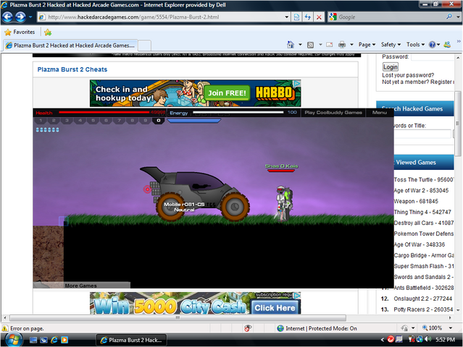The height and width of the screenshot is (347, 463).
Task: Select weapon slot 3 in game
Action: point(67,120)
